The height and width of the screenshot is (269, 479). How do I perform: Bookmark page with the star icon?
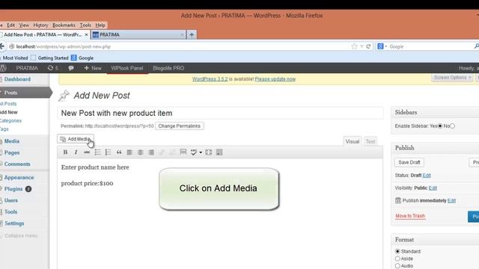[x=354, y=46]
